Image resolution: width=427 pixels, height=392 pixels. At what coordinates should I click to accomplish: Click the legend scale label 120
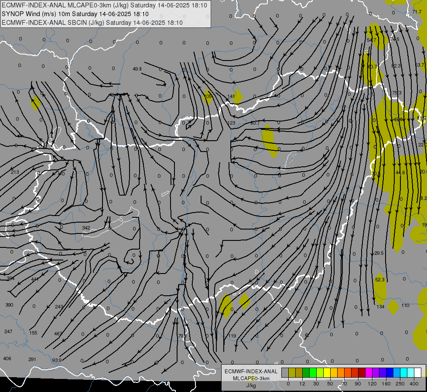click(x=372, y=384)
